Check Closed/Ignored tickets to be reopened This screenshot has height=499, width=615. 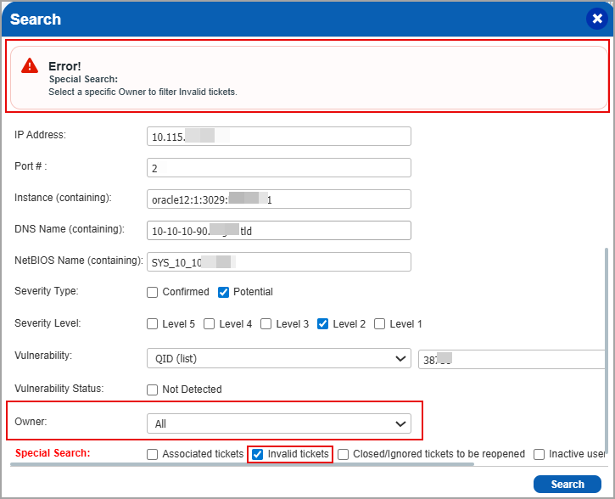[x=344, y=454]
